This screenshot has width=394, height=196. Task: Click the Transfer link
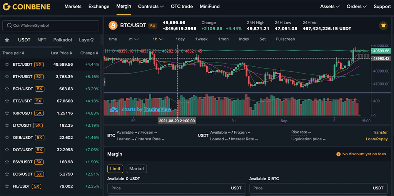coord(380,132)
